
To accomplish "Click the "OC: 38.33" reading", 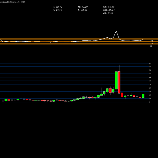I will [109, 7].
